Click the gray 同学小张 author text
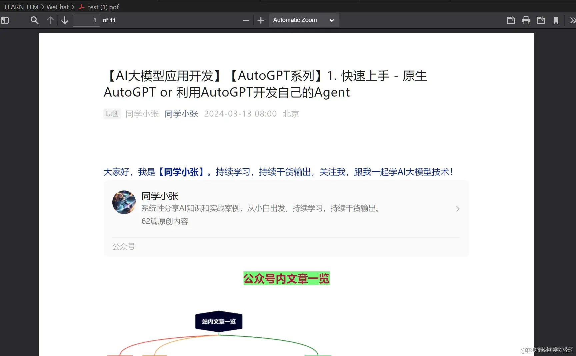 [142, 114]
